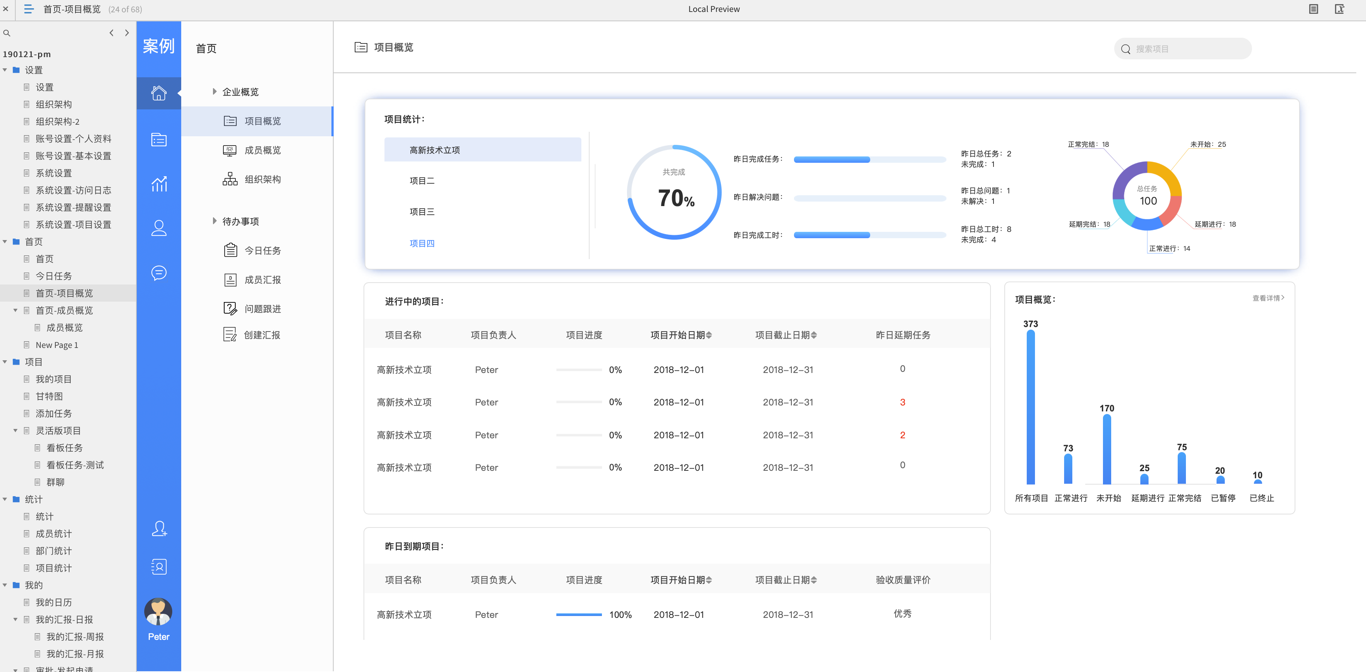1366x672 pixels.
Task: Select 项目三 in 项目统计 list
Action: (x=421, y=212)
